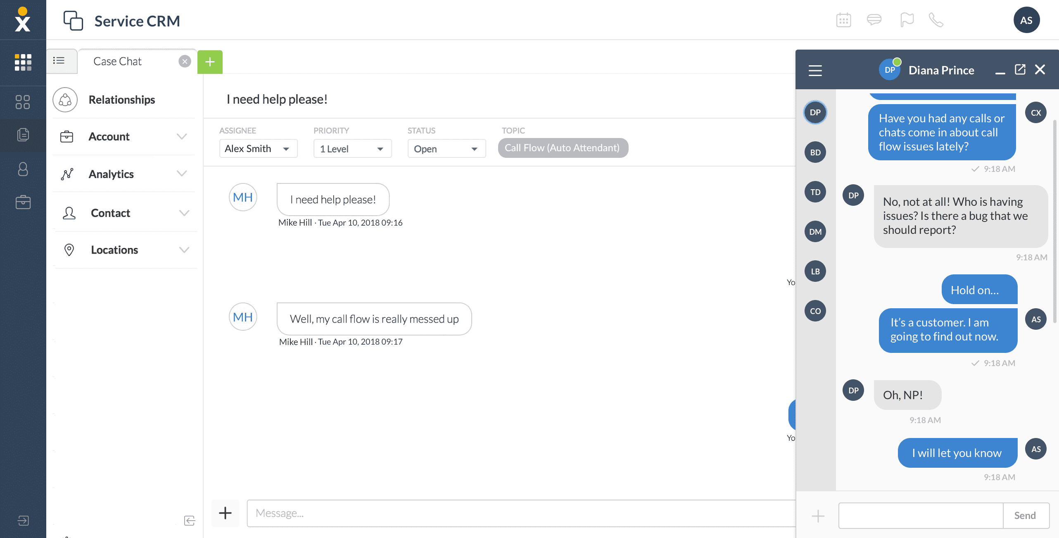The width and height of the screenshot is (1059, 538).
Task: Collapse side panel with arrow icon
Action: (189, 520)
